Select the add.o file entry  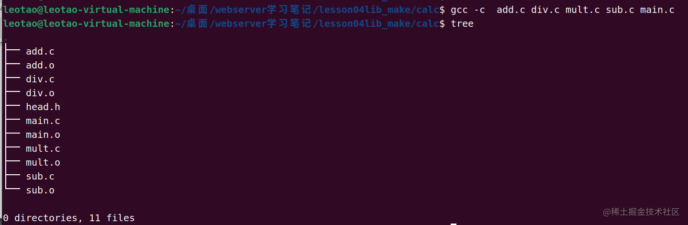tap(40, 65)
